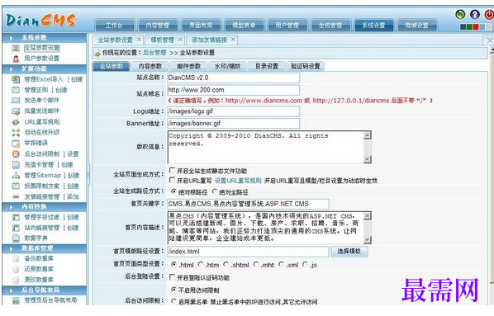This screenshot has height=316, width=494.
Task: Click up arrow of 首页内容描述 textarea scrollbar
Action: 367,216
